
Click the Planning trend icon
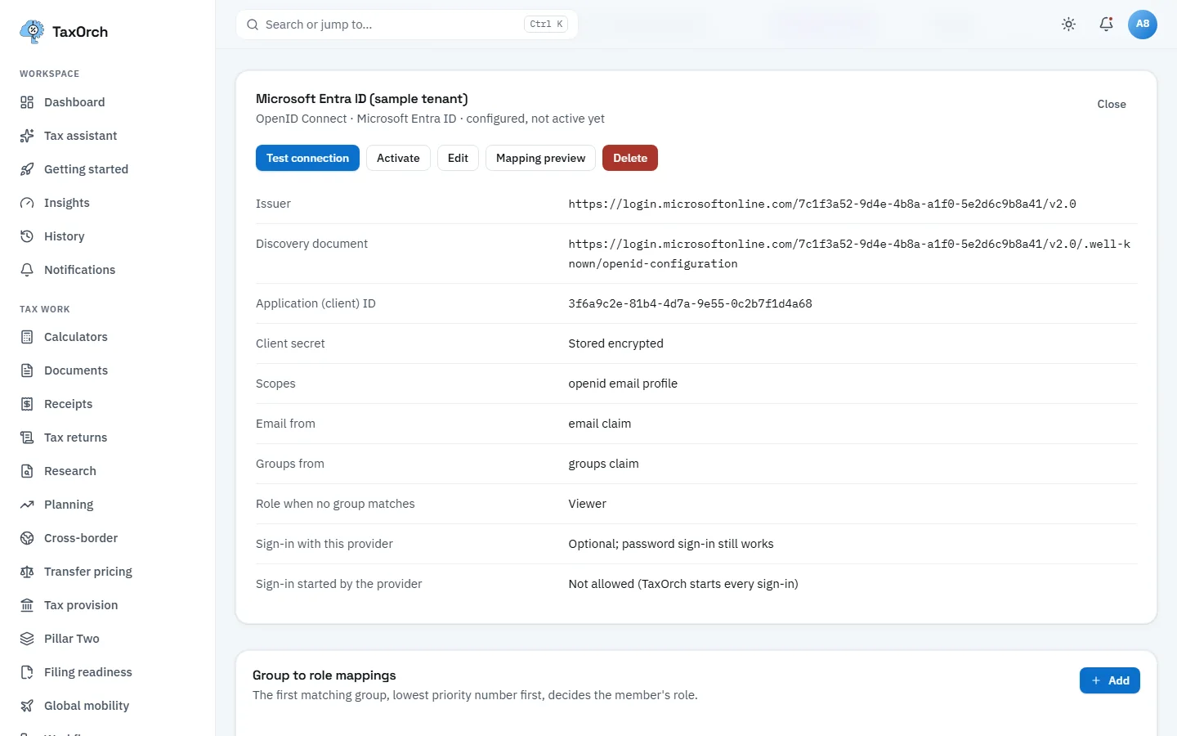(27, 505)
